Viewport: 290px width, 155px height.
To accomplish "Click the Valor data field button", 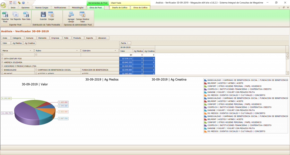I will click(x=6, y=43).
